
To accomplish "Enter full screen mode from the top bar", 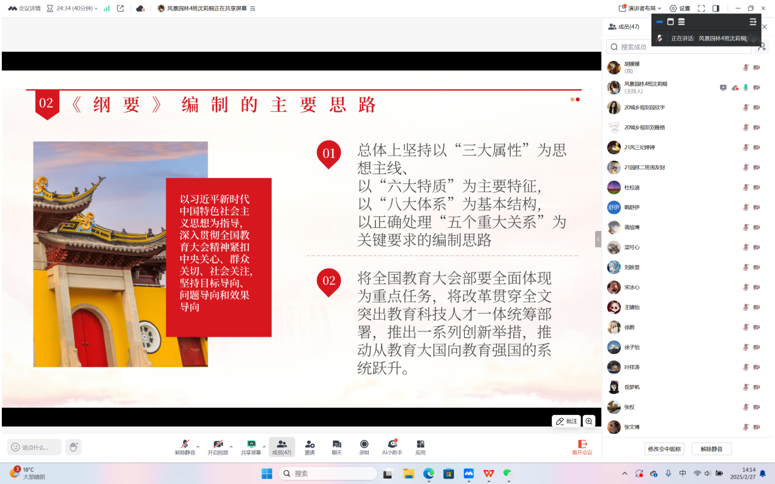I will click(701, 9).
